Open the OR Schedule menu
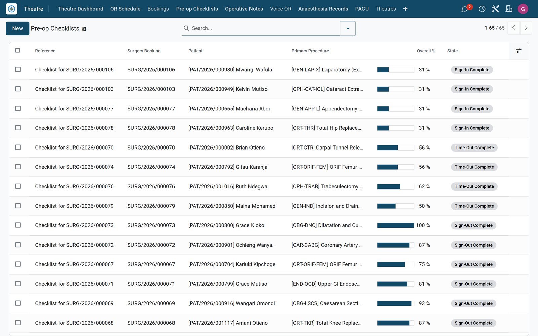Viewport: 538px width, 336px height. pos(125,9)
